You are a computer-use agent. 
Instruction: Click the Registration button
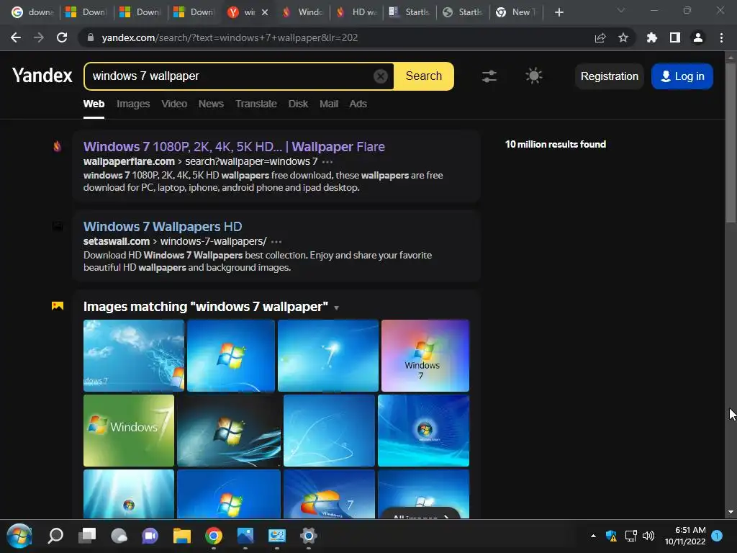pyautogui.click(x=609, y=76)
